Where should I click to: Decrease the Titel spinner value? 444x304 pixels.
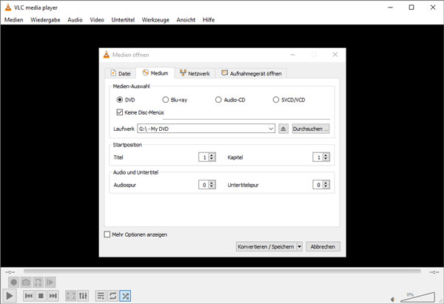click(x=212, y=159)
